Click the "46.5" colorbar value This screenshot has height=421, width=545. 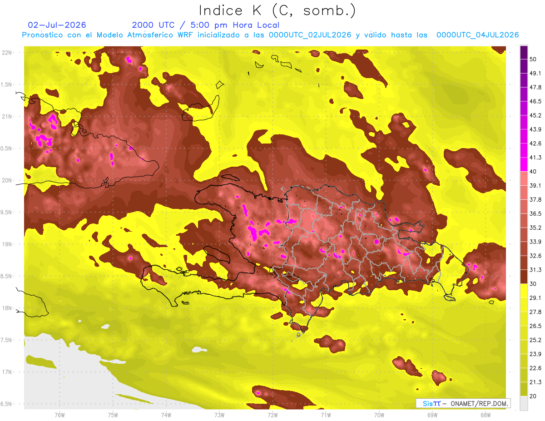535,101
